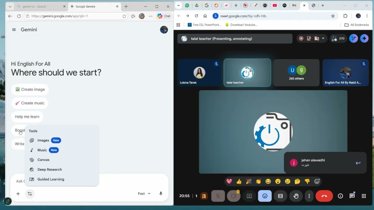Select the talal teacher participant tile
The image size is (374, 210).
(247, 73)
